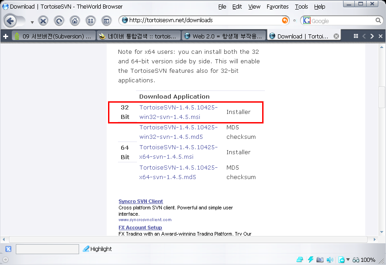386x265 pixels.
Task: Click the vertical scrollbar up arrow
Action: [x=381, y=47]
